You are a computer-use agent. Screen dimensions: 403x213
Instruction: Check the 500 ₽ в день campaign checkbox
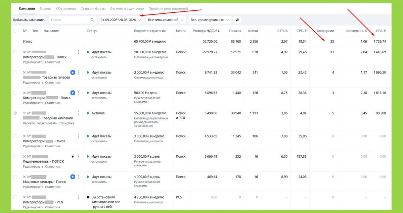pyautogui.click(x=15, y=93)
